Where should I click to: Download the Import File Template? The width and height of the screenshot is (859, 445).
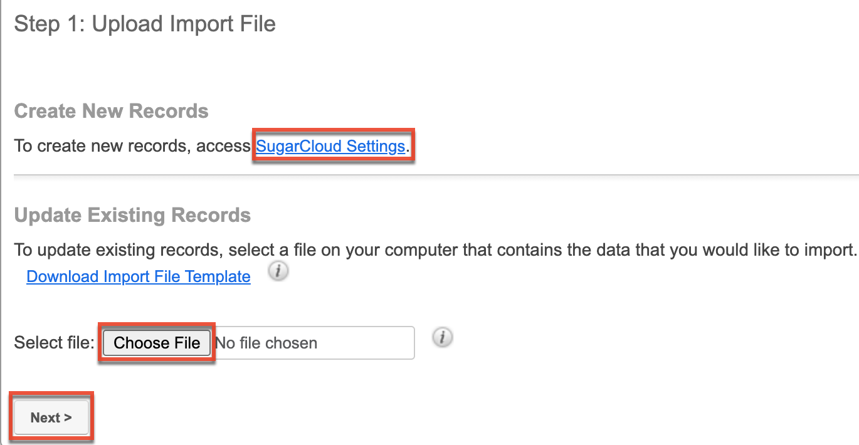point(139,276)
